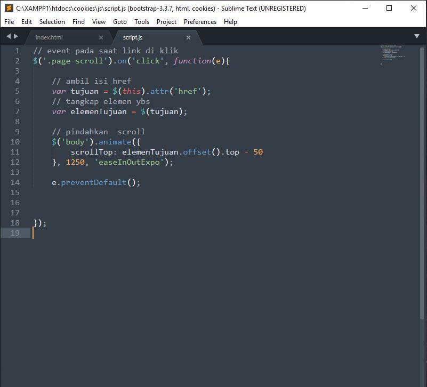427x387 pixels.
Task: Switch to the index.html tab
Action: (49, 38)
